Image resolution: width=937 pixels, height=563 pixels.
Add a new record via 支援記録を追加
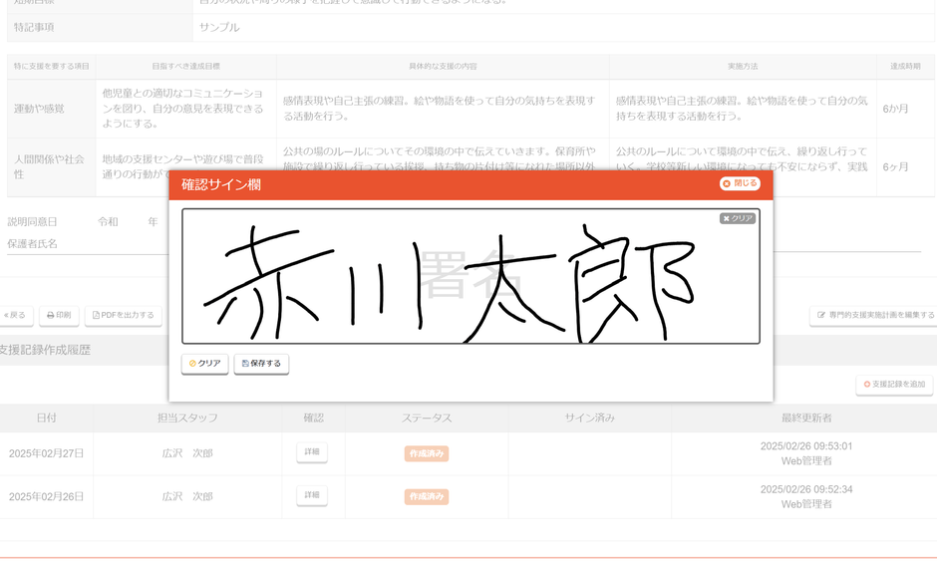894,385
